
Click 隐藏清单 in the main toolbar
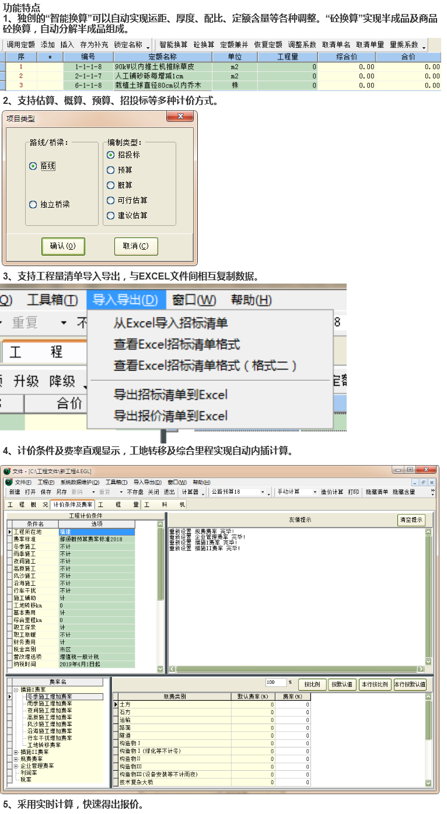pyautogui.click(x=377, y=492)
